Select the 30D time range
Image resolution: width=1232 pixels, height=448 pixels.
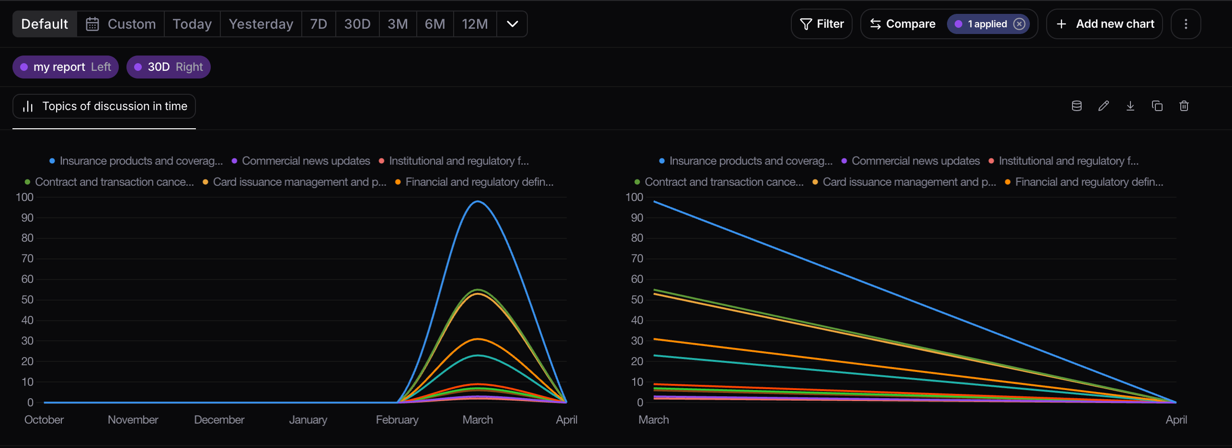pos(357,24)
